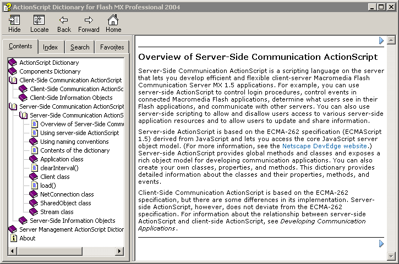Click down arrow of topic vertical scrollbar
This screenshot has width=399, height=264.
(x=391, y=256)
